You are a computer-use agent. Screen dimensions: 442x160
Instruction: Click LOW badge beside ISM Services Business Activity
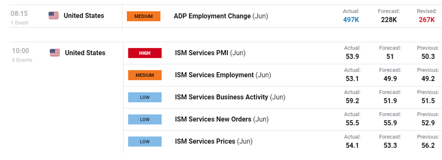click(x=145, y=97)
